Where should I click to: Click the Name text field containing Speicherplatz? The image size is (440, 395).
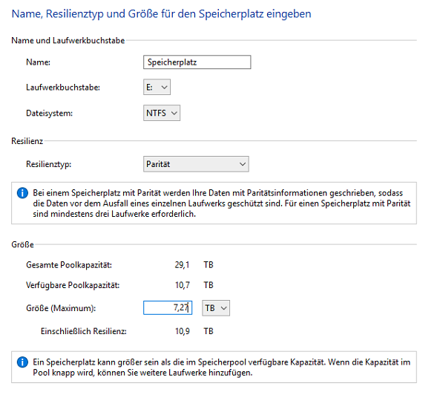pos(197,62)
